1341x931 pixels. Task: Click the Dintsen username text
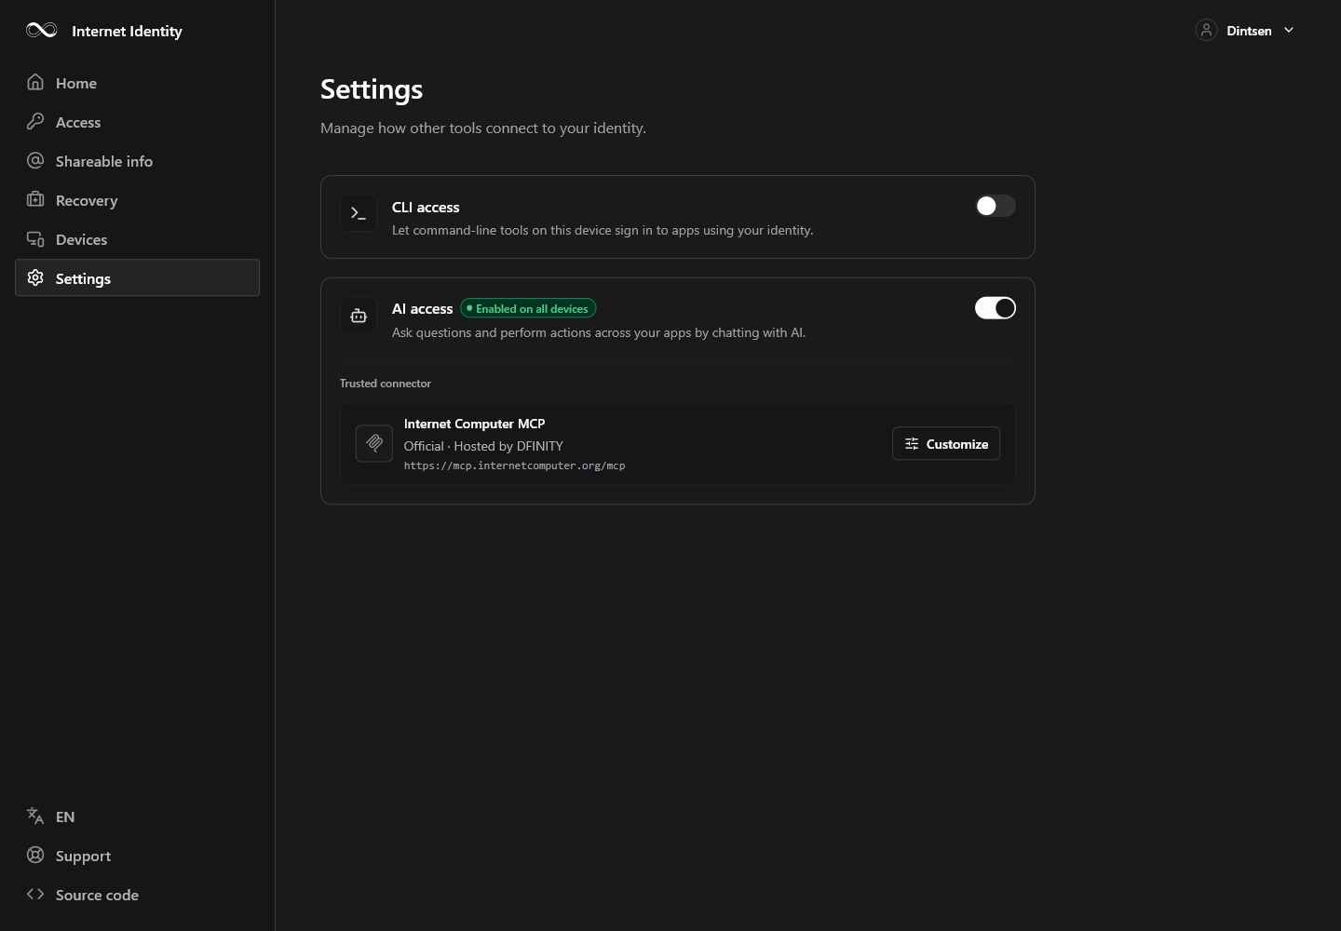(1249, 31)
